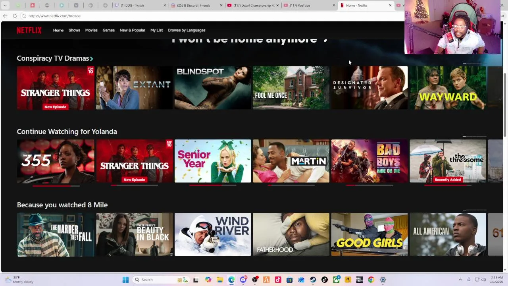Viewport: 508px width, 286px height.
Task: Click the taskbar Search box
Action: (161, 280)
